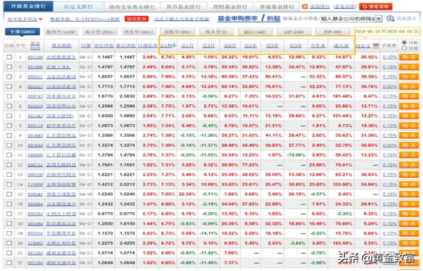
Task: Click orange buy button in row 5
Action: pos(408,97)
